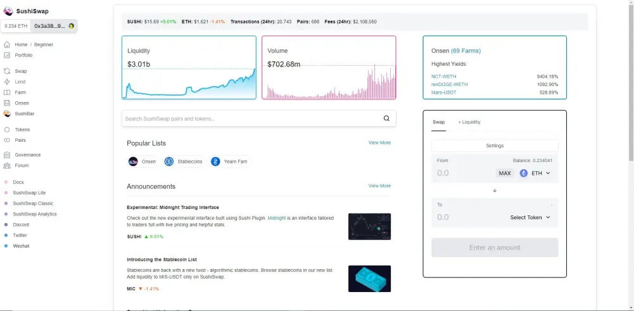This screenshot has height=311, width=634.
Task: Open the Wechat link
Action: pyautogui.click(x=21, y=246)
